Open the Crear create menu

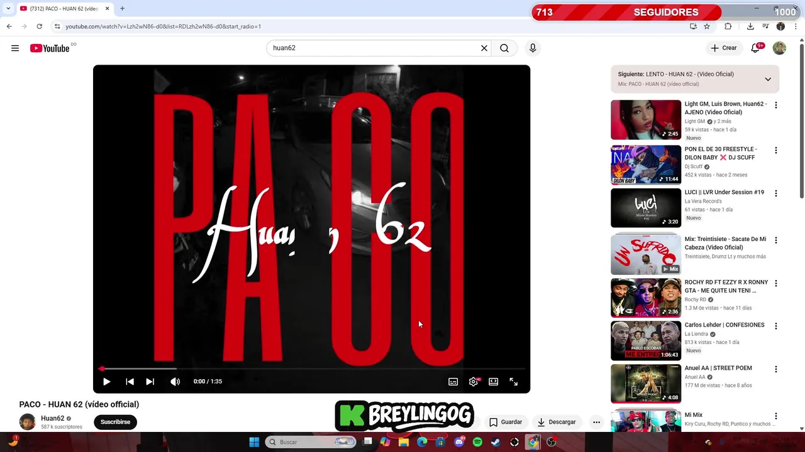click(723, 48)
